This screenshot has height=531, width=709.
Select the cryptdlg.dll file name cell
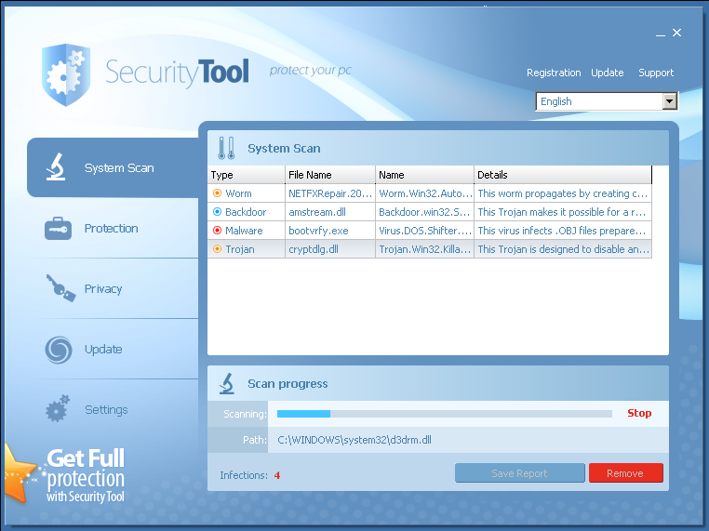tap(330, 249)
